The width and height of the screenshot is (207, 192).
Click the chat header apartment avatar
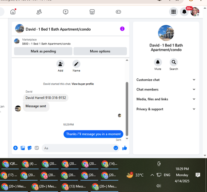(x=19, y=29)
